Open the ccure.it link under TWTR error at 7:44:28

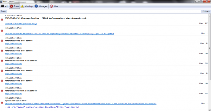tap(13, 63)
